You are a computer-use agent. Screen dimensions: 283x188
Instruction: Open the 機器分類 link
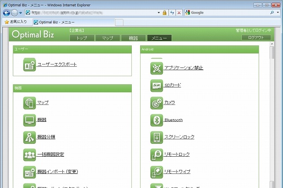click(x=46, y=137)
